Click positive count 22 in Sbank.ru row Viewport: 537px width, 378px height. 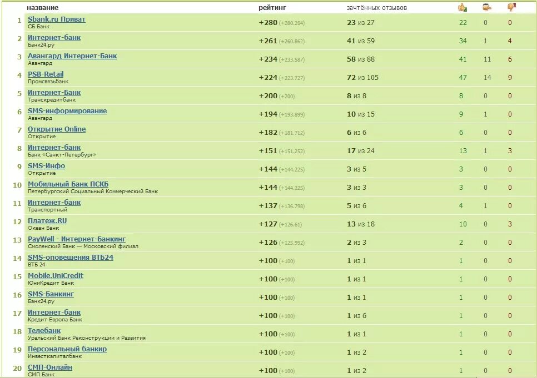pos(463,23)
